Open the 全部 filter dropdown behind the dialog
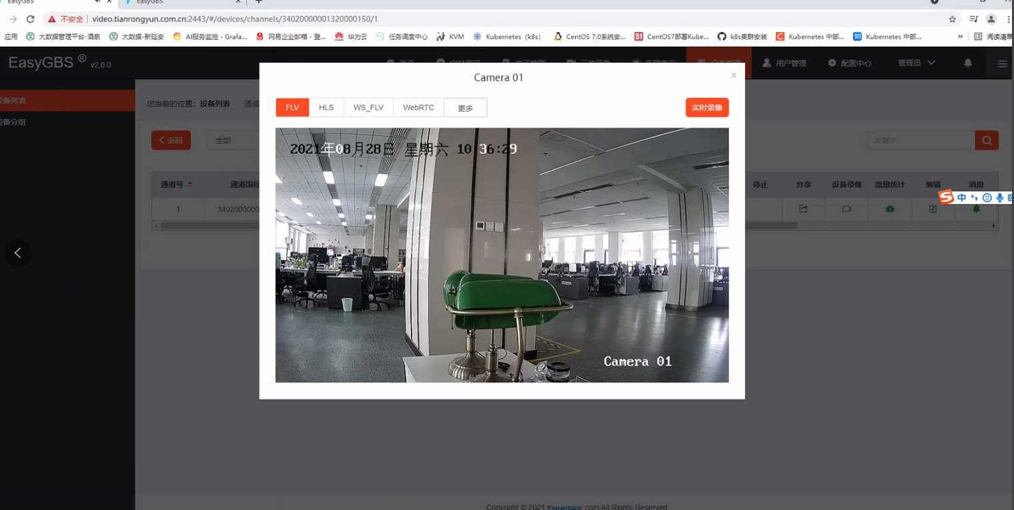Screen dimensions: 1014x510 pyautogui.click(x=233, y=140)
